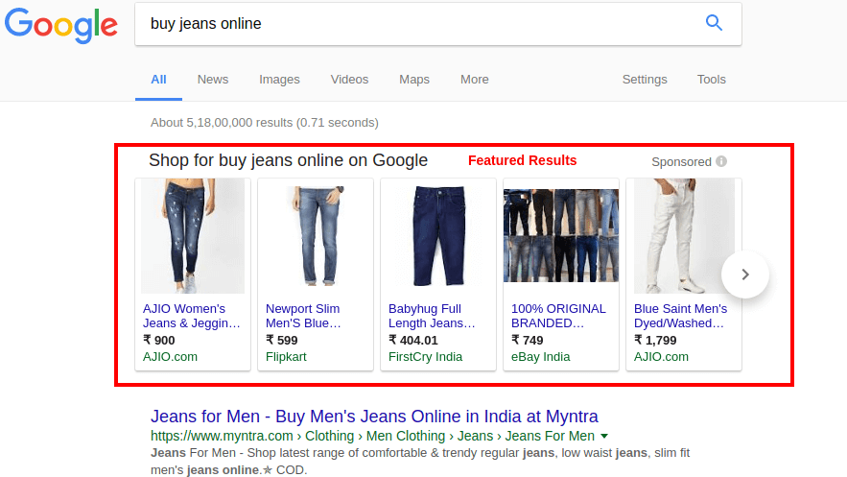Click the Sponsored label
The image size is (847, 477).
[x=681, y=161]
